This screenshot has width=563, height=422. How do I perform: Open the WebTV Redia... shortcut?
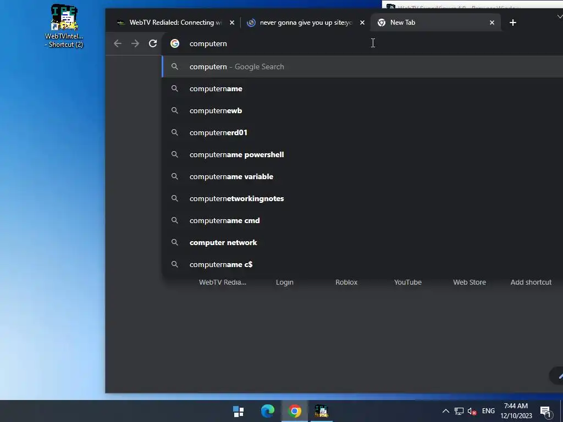pyautogui.click(x=223, y=282)
